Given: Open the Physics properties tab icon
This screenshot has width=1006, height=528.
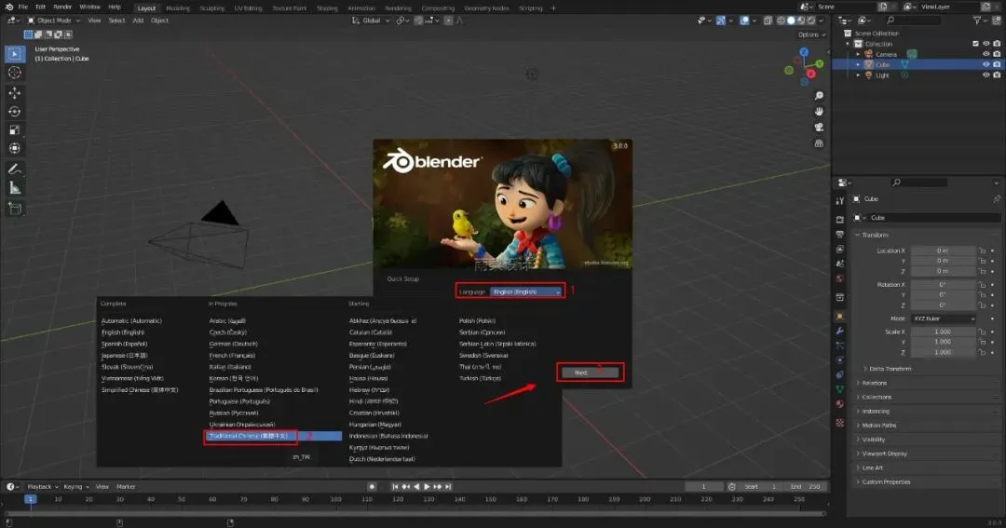Looking at the screenshot, I should (840, 359).
